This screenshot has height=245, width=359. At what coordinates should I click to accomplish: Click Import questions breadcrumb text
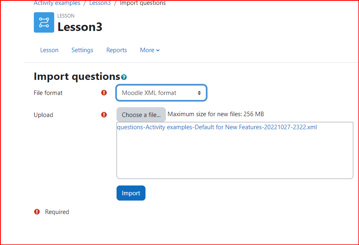coord(143,3)
